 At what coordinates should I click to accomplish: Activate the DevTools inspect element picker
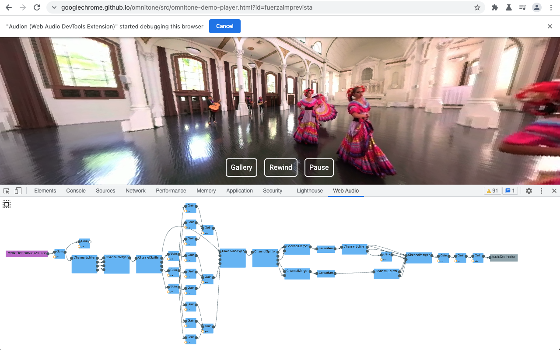click(7, 191)
